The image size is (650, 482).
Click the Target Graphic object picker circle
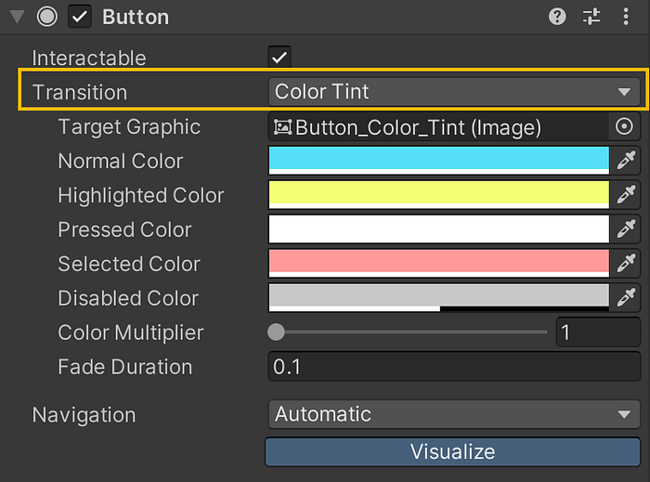click(x=624, y=127)
